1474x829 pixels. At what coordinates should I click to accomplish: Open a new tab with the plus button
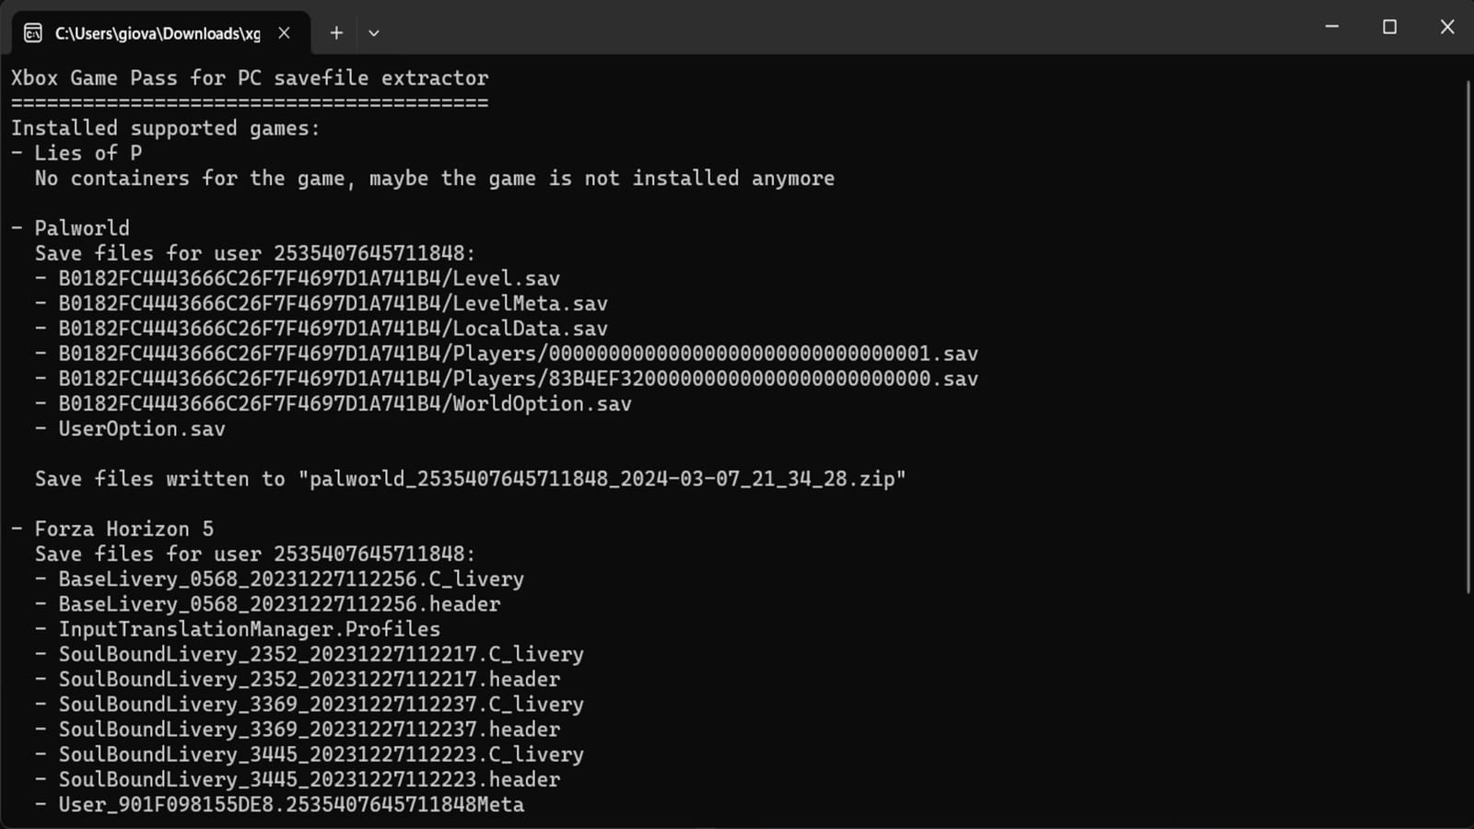336,32
